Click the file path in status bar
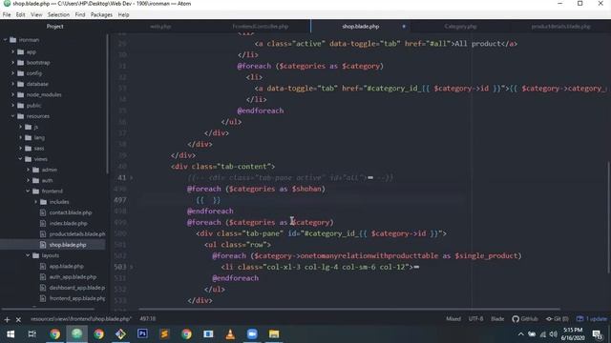 (81, 319)
